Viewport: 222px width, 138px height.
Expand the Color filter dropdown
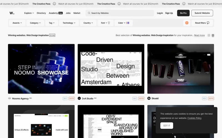point(123,23)
